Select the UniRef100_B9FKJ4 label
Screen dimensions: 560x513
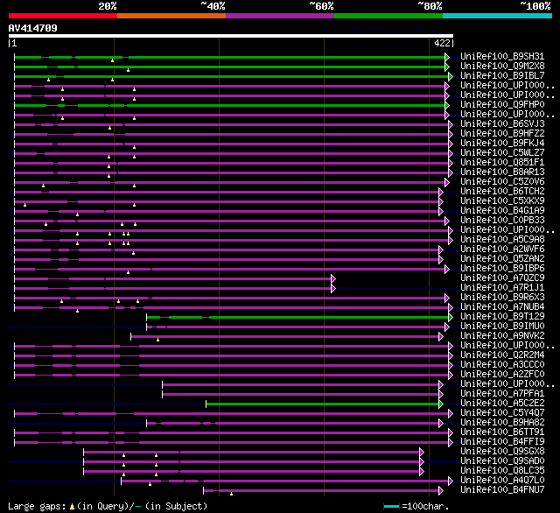coord(502,143)
